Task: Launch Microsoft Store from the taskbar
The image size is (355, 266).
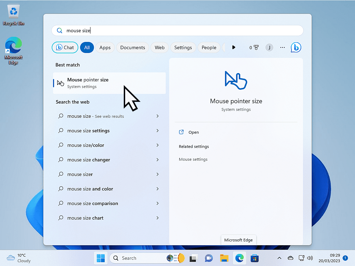Action: point(255,258)
